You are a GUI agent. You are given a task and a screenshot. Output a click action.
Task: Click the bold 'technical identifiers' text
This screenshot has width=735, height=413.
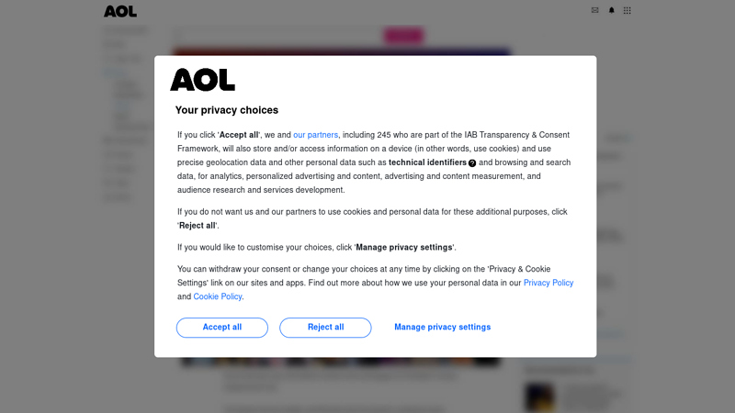click(x=427, y=162)
